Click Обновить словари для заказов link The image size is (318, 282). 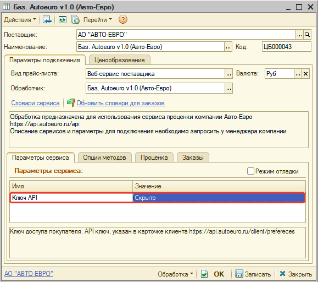pos(120,103)
